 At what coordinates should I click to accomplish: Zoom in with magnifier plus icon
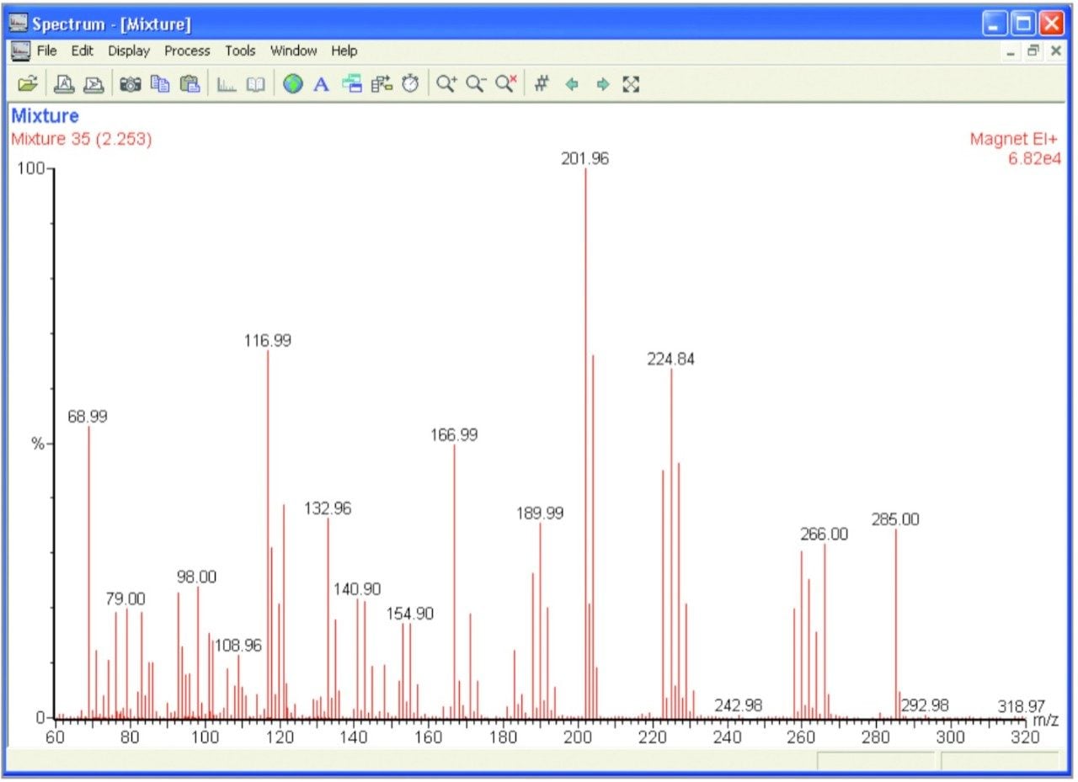(446, 84)
